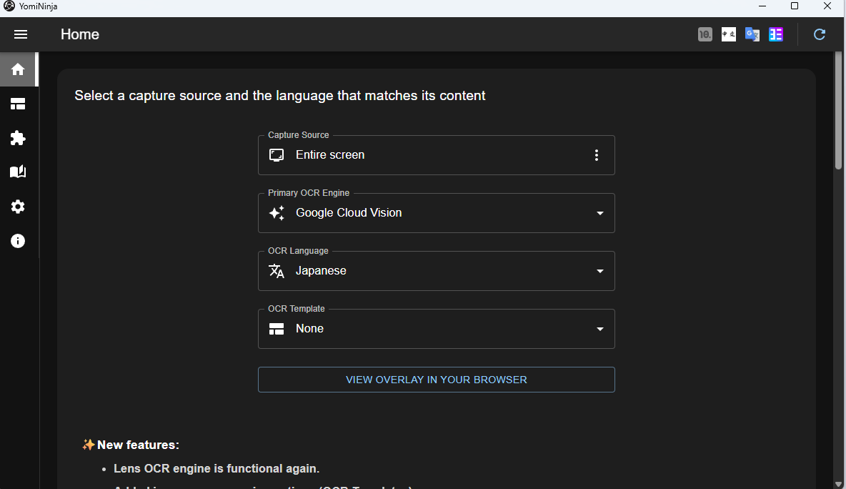Expand the OCR Template dropdown arrow
Viewport: 846px width, 489px height.
coord(599,329)
